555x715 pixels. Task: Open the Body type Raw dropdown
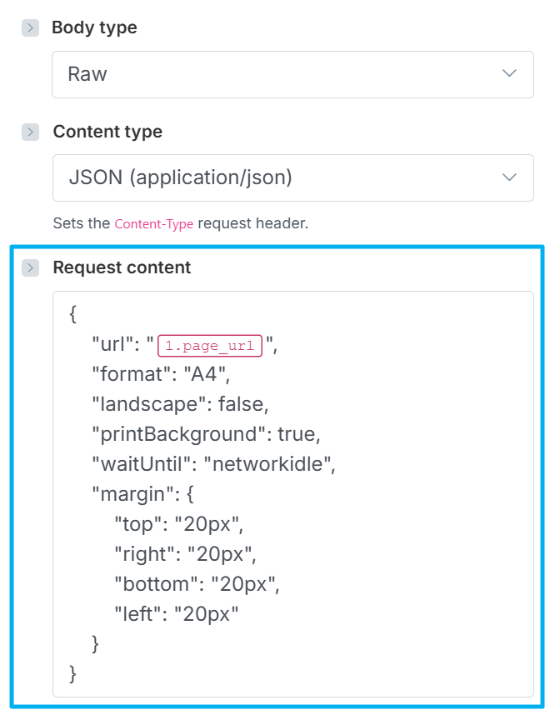coord(292,74)
